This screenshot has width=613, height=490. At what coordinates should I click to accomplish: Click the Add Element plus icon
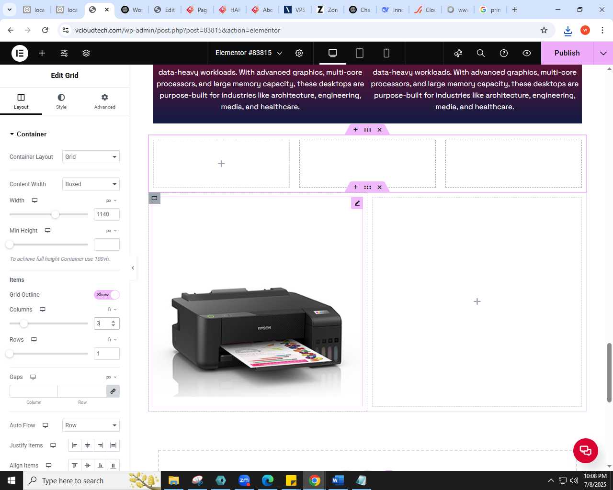[42, 53]
